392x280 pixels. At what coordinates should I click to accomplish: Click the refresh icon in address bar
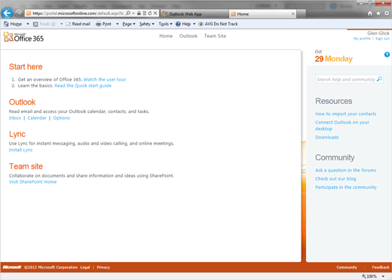[150, 13]
